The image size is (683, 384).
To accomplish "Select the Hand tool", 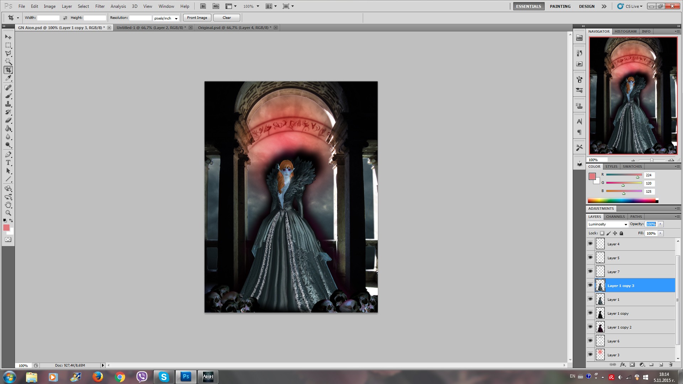I will 8,205.
